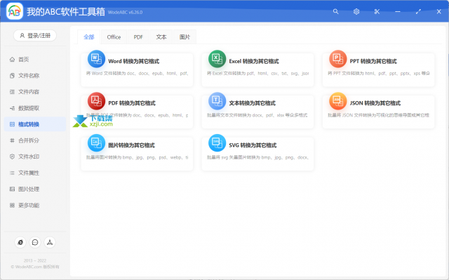Open 首页 in the sidebar
This screenshot has width=449, height=280.
(x=35, y=59)
